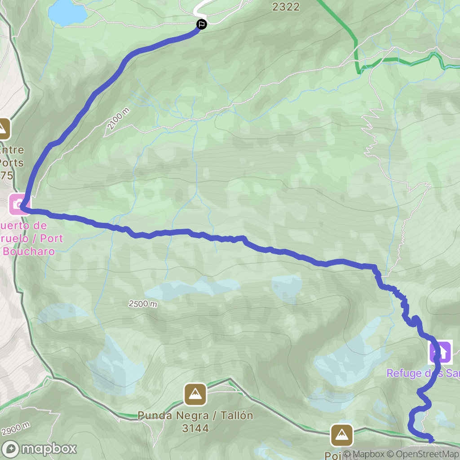Click the 2900 m contour label

click(16, 429)
